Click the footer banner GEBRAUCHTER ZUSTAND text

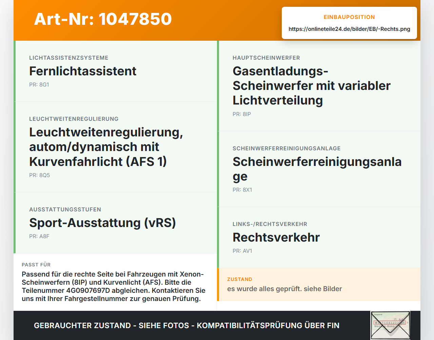point(186,325)
